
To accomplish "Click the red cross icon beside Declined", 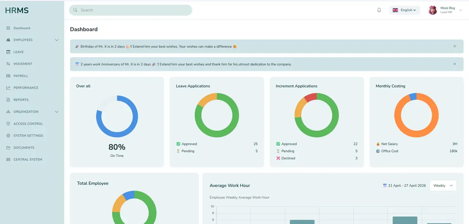I will pyautogui.click(x=278, y=158).
